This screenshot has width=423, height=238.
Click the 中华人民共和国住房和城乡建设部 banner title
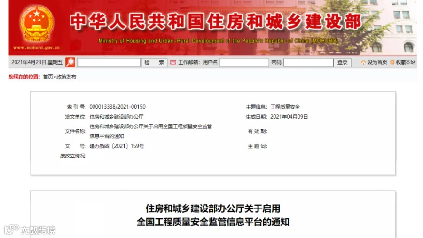coord(216,22)
